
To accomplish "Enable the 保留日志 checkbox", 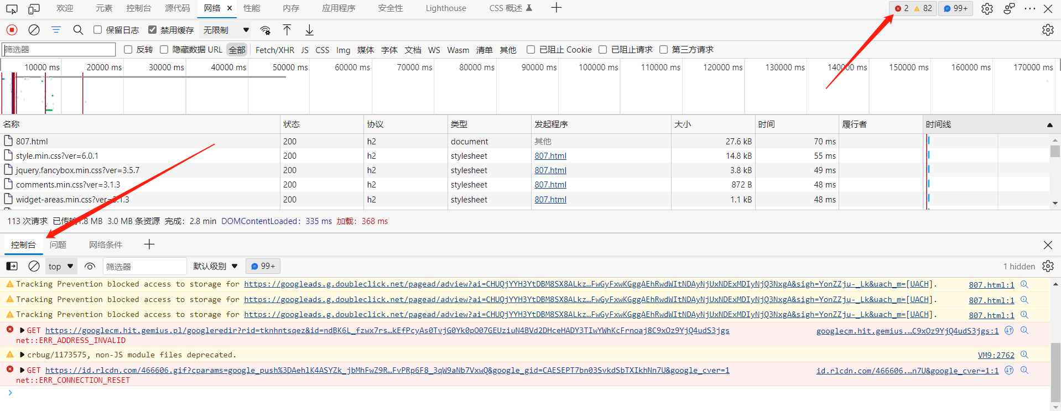I will tap(98, 30).
